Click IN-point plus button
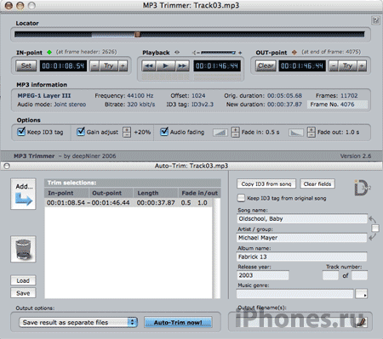Image resolution: width=383 pixels, height=339 pixels. pyautogui.click(x=123, y=66)
